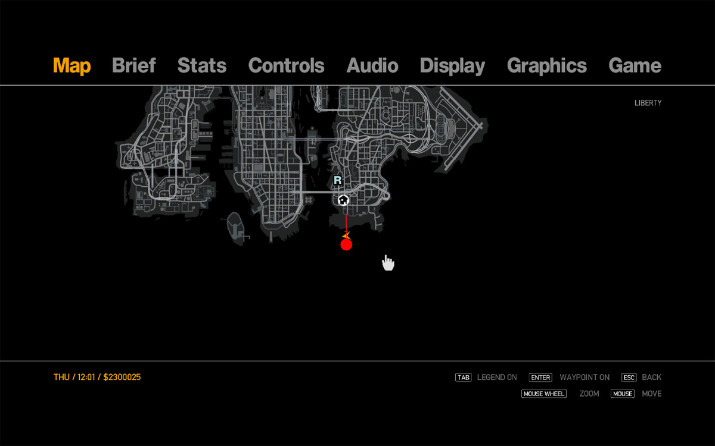Click the R blip on map
Screen dimensions: 715x446
pyautogui.click(x=338, y=180)
